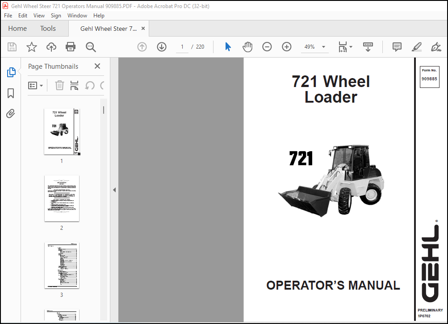Viewport: 448px width, 324px height.
Task: Open the Page Thumbnails sidebar icon
Action: [x=11, y=72]
